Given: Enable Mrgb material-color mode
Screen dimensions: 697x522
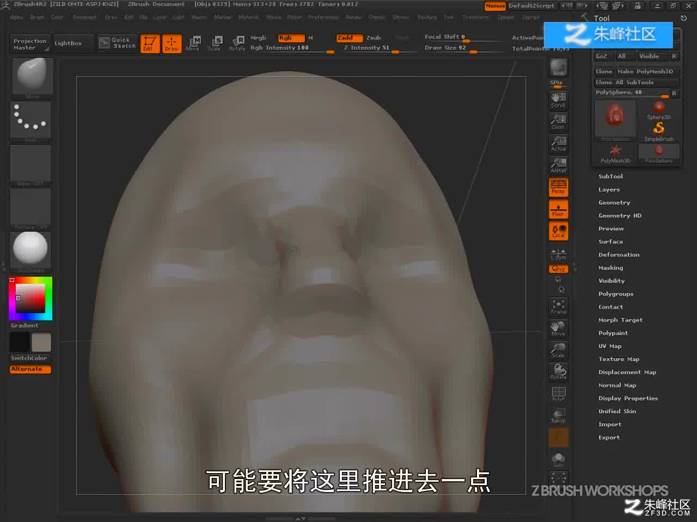Looking at the screenshot, I should click(258, 38).
